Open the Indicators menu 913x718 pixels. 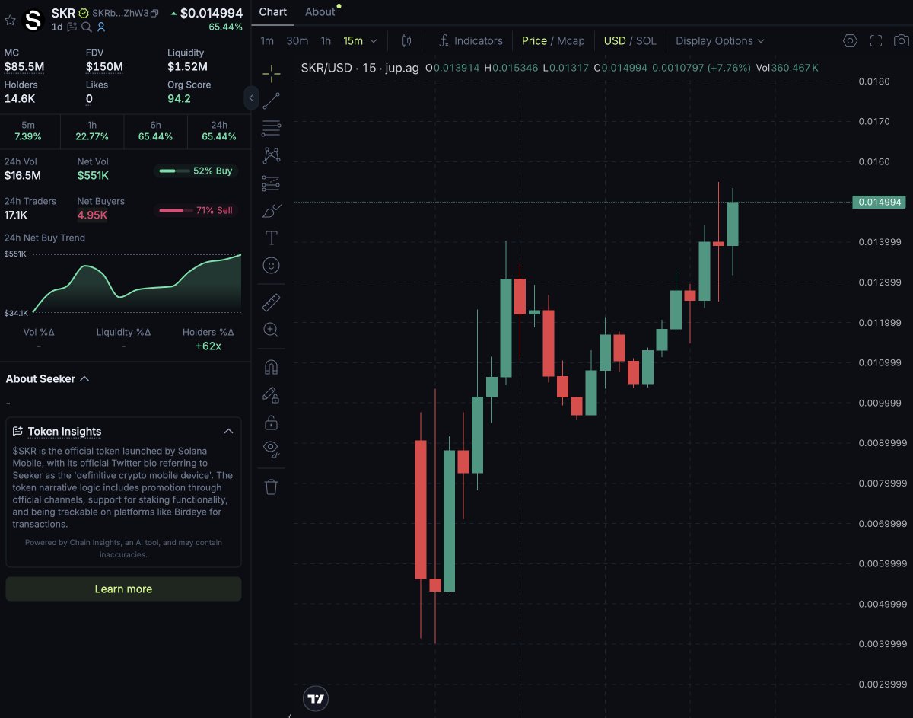(471, 41)
